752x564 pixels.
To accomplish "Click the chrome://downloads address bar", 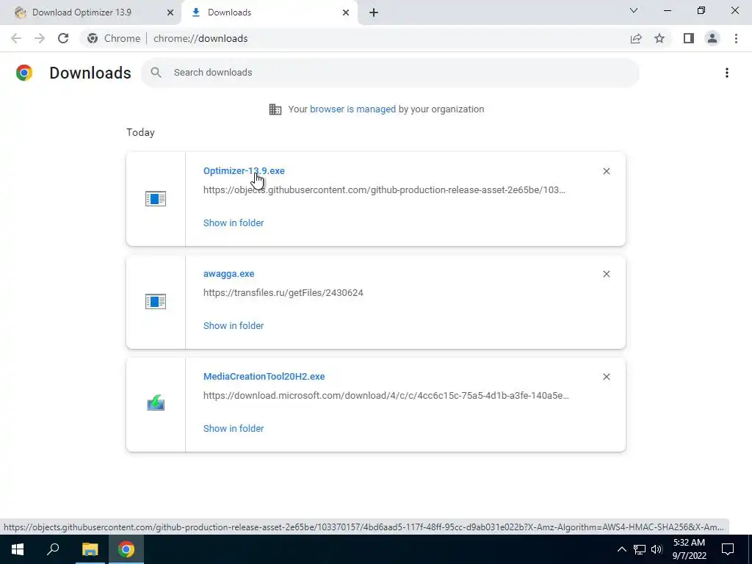I will [x=200, y=38].
